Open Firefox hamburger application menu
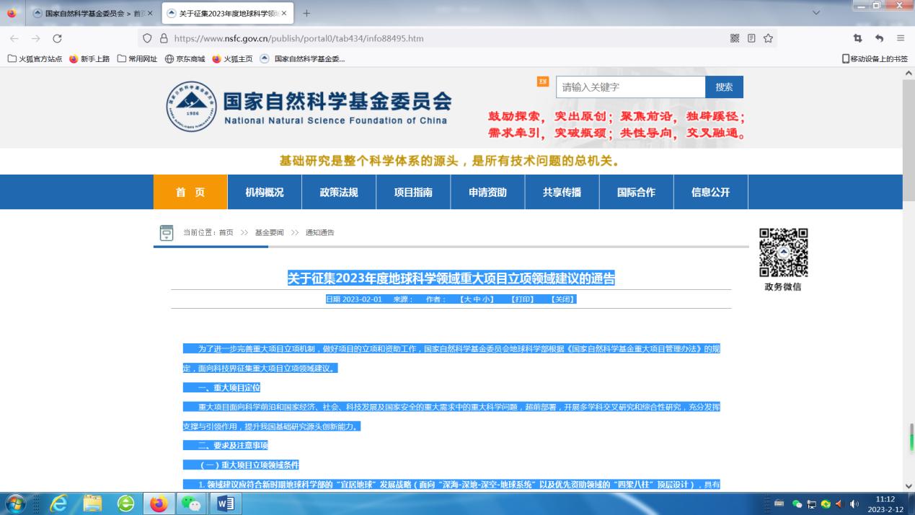915x515 pixels. click(901, 38)
